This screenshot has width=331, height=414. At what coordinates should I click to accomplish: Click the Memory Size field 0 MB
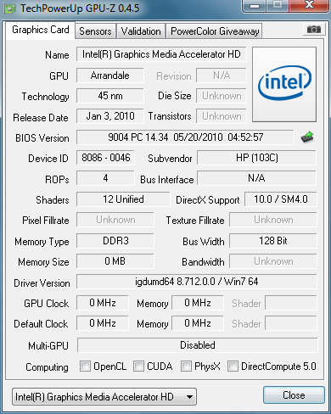115,261
